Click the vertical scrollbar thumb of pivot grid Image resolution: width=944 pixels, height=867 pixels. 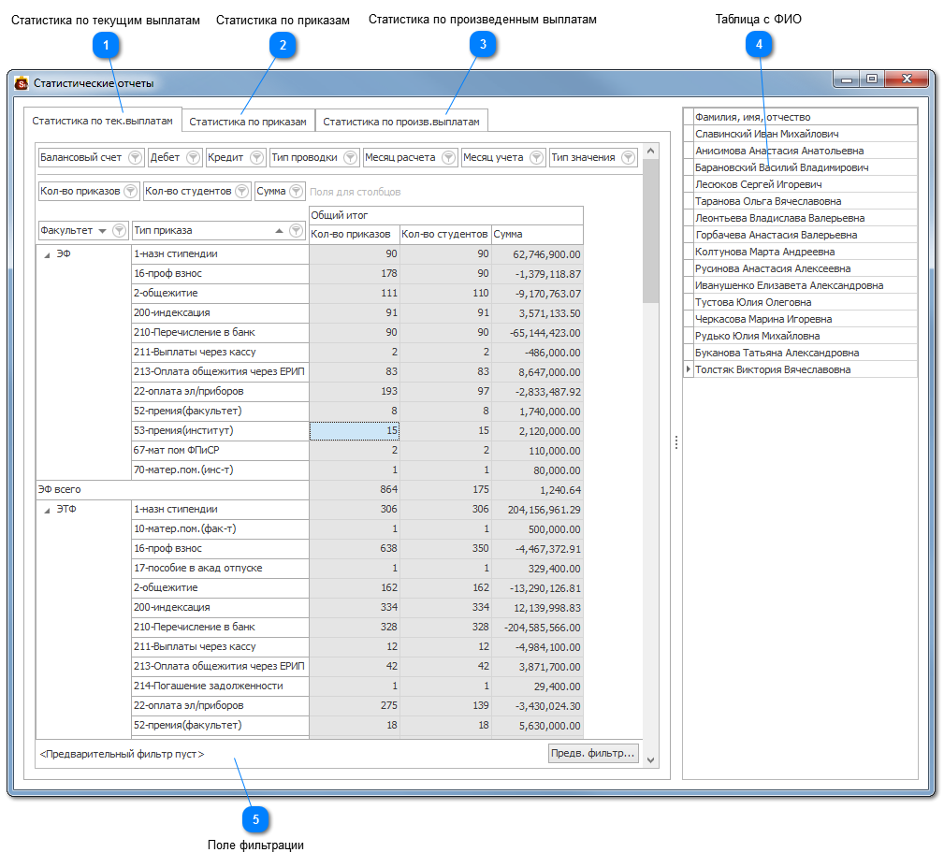(651, 231)
